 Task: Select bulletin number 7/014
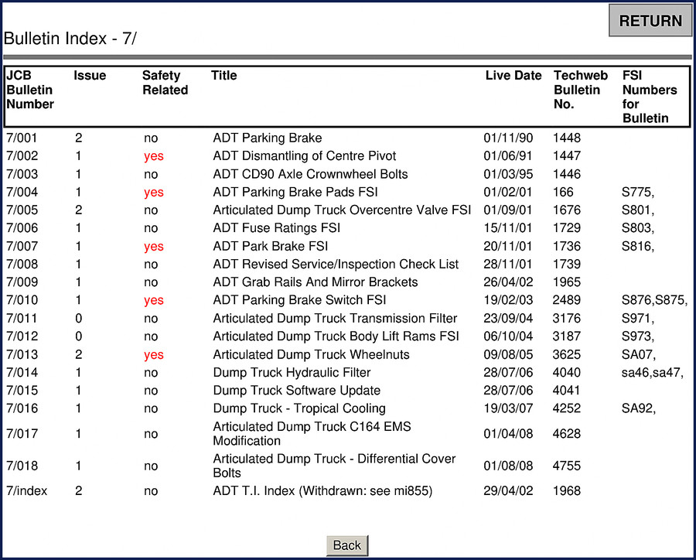22,373
